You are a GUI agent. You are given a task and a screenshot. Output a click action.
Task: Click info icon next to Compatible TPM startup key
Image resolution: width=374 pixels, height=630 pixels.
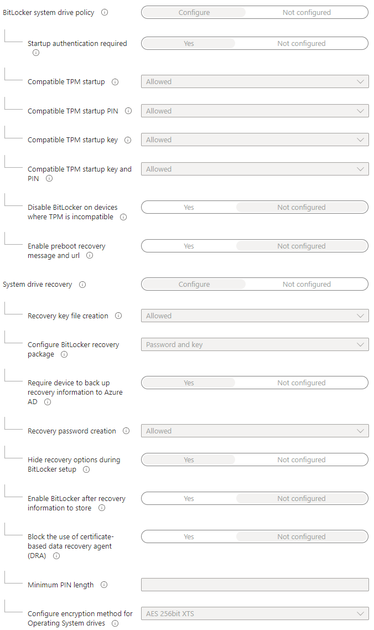point(128,140)
